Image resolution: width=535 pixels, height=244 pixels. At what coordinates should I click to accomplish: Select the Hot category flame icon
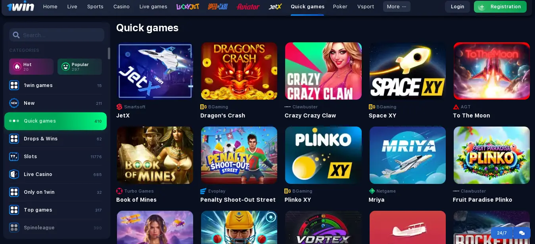(17, 67)
